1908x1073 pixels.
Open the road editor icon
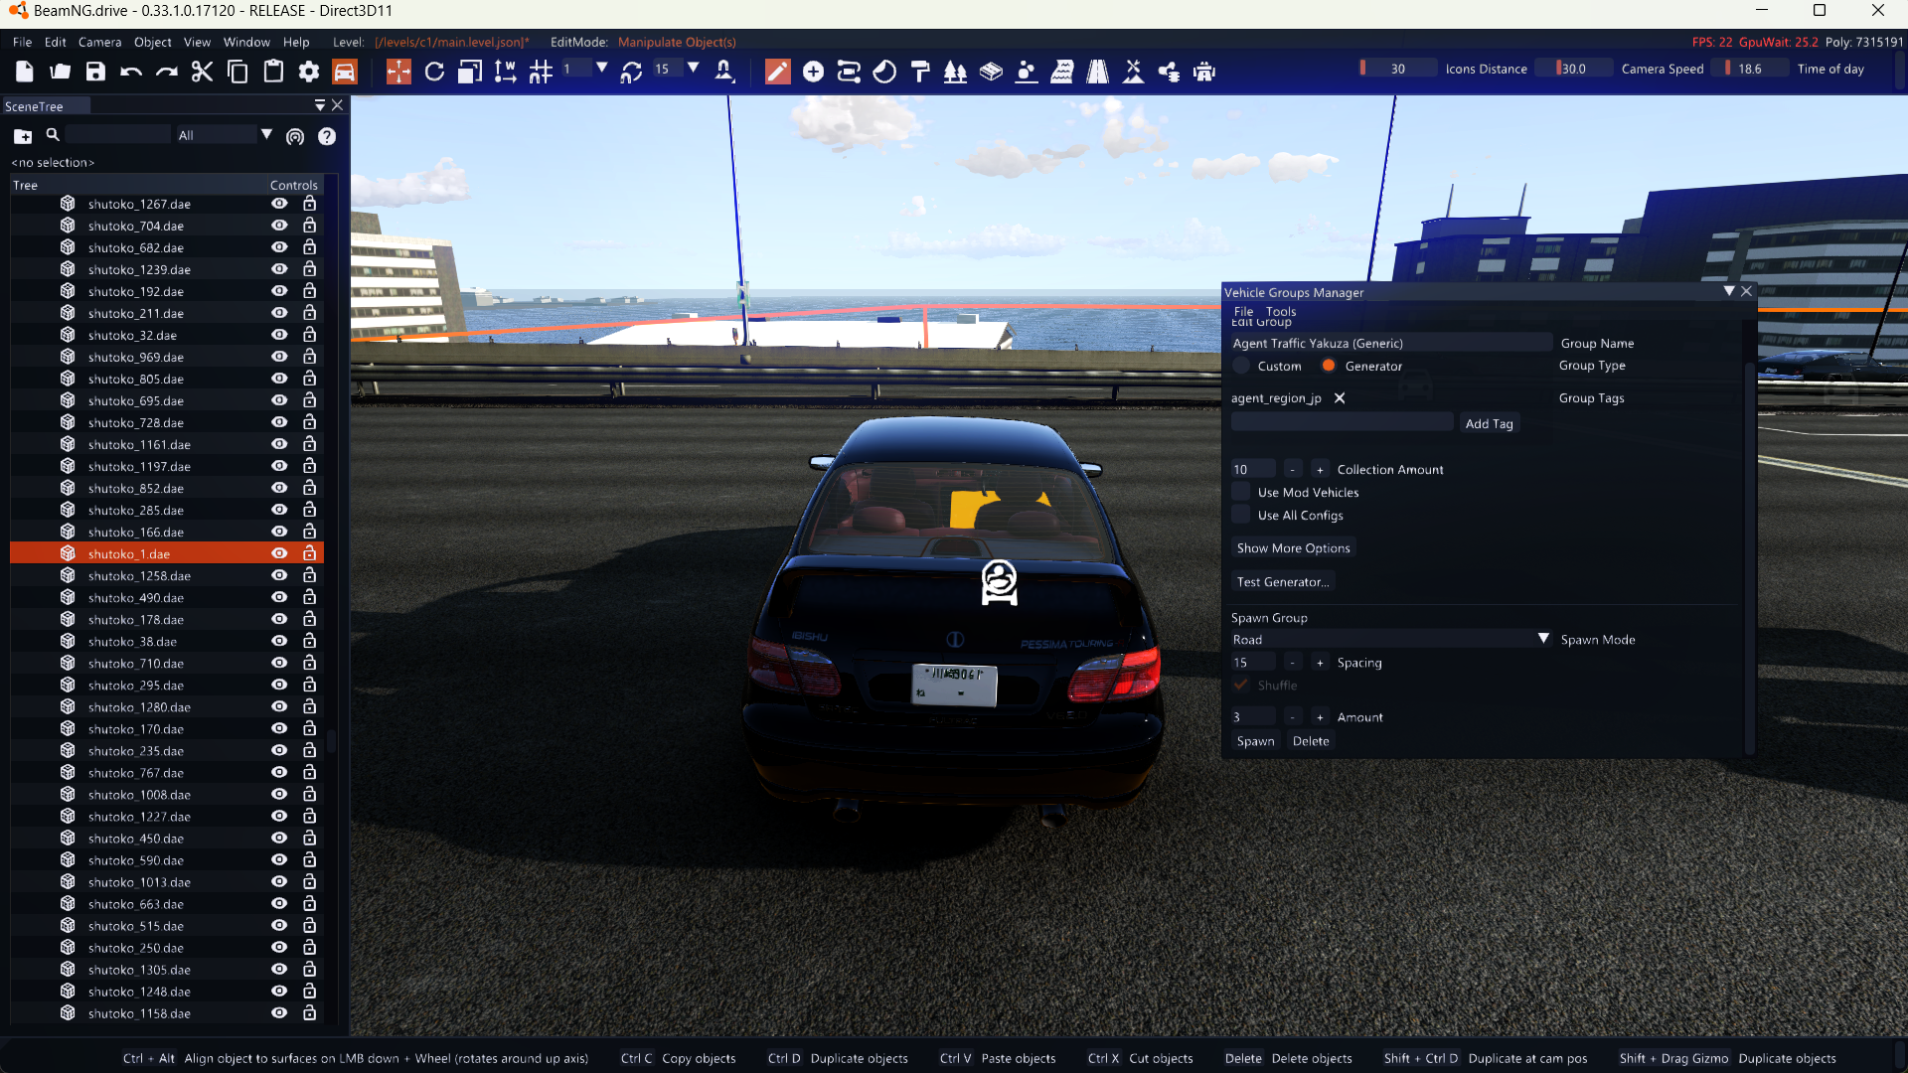[1097, 72]
